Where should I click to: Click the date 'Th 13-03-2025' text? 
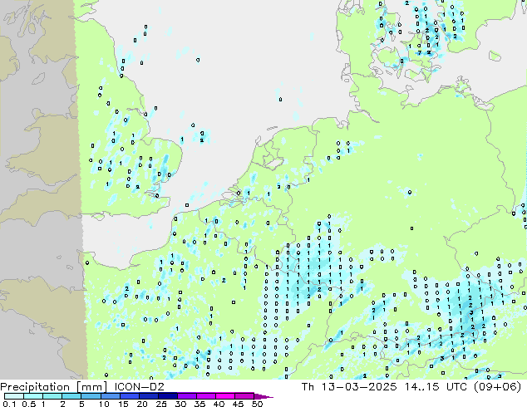349,387
